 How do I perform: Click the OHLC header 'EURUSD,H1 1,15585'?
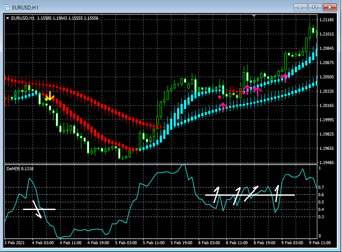[x=31, y=18]
